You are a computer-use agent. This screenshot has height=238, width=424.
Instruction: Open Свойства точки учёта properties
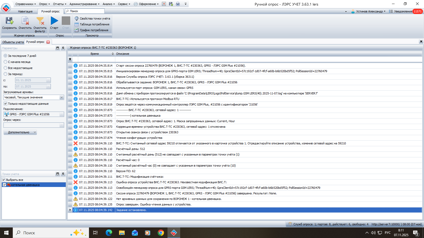tap(92, 19)
